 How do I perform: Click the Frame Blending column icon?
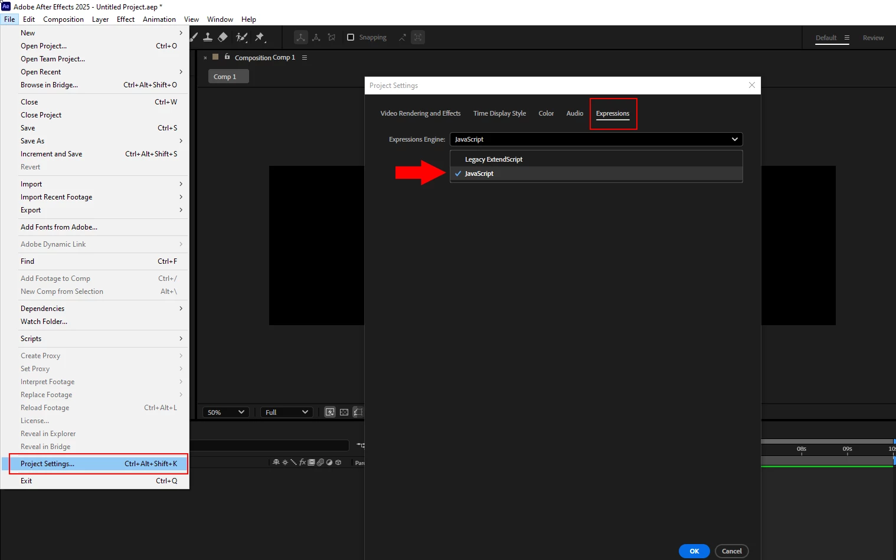tap(311, 463)
